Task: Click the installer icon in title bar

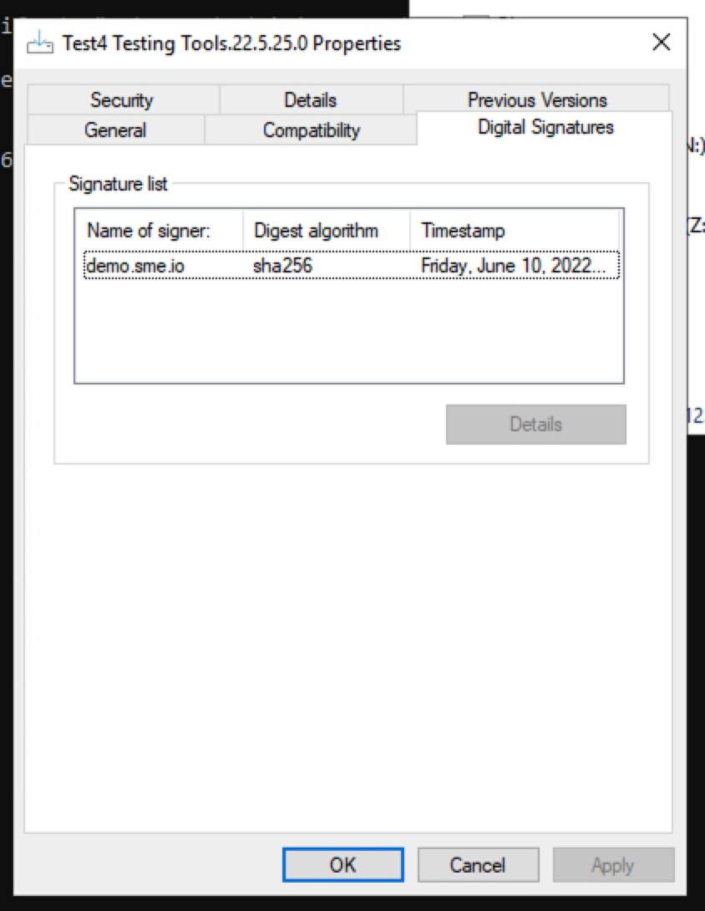Action: (39, 43)
